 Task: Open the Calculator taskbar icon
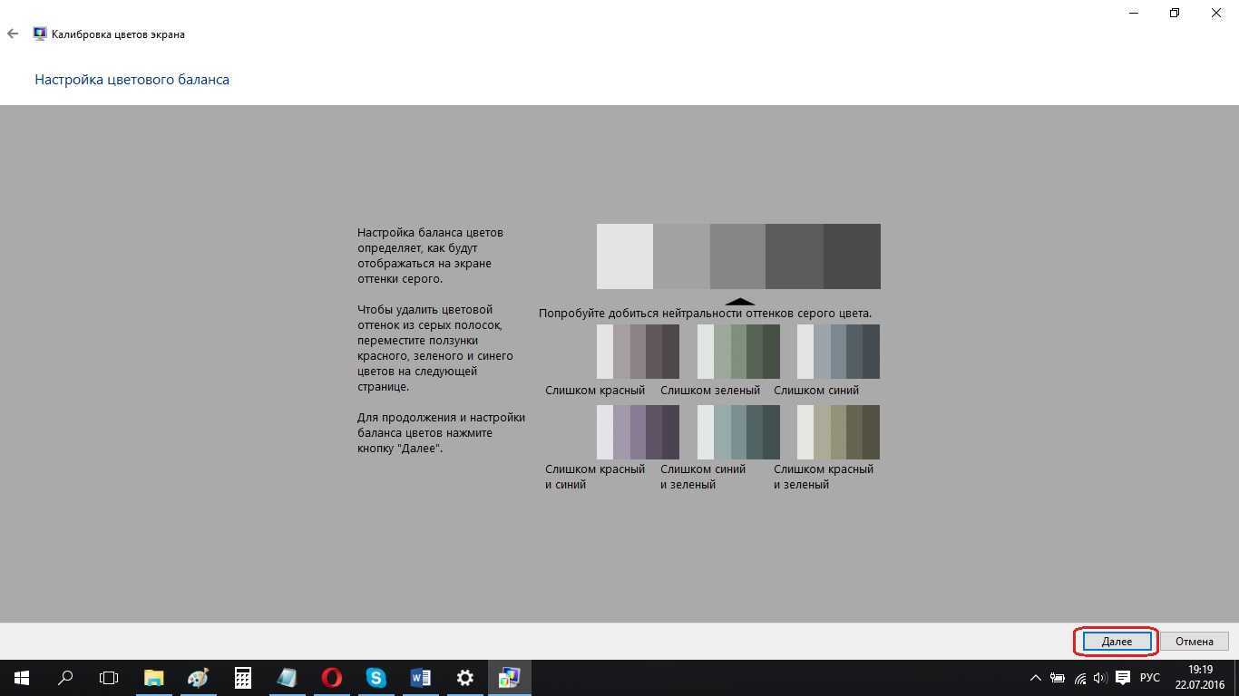click(x=242, y=678)
